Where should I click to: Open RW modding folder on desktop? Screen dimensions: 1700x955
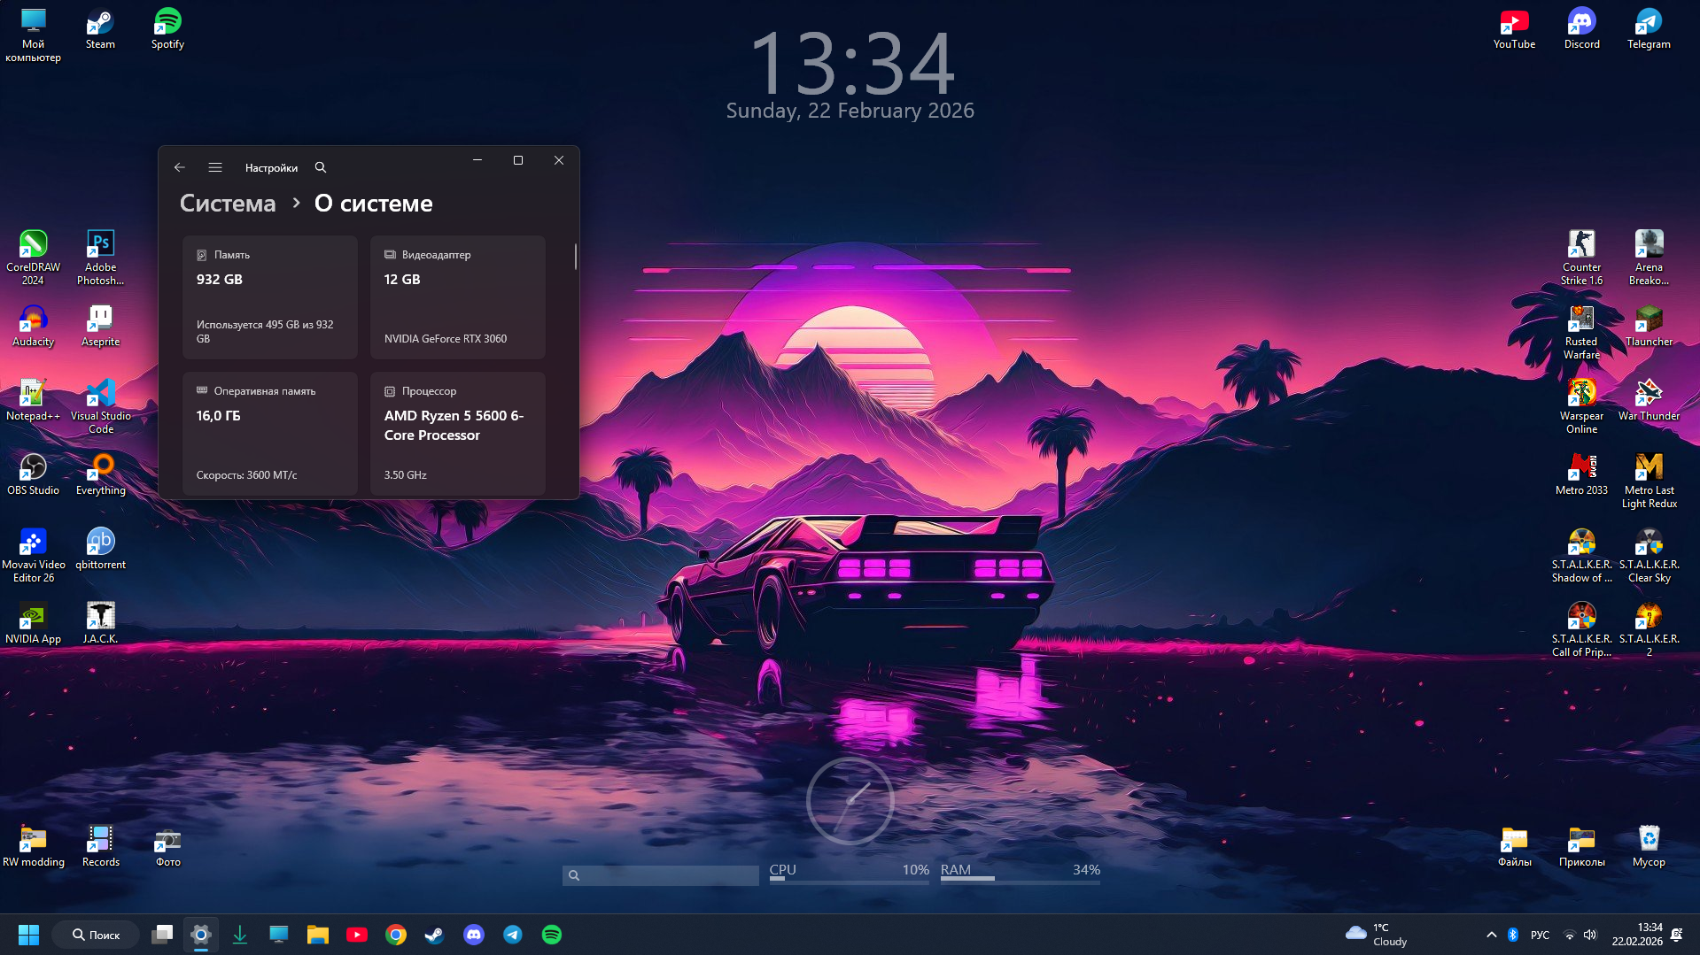coord(33,846)
